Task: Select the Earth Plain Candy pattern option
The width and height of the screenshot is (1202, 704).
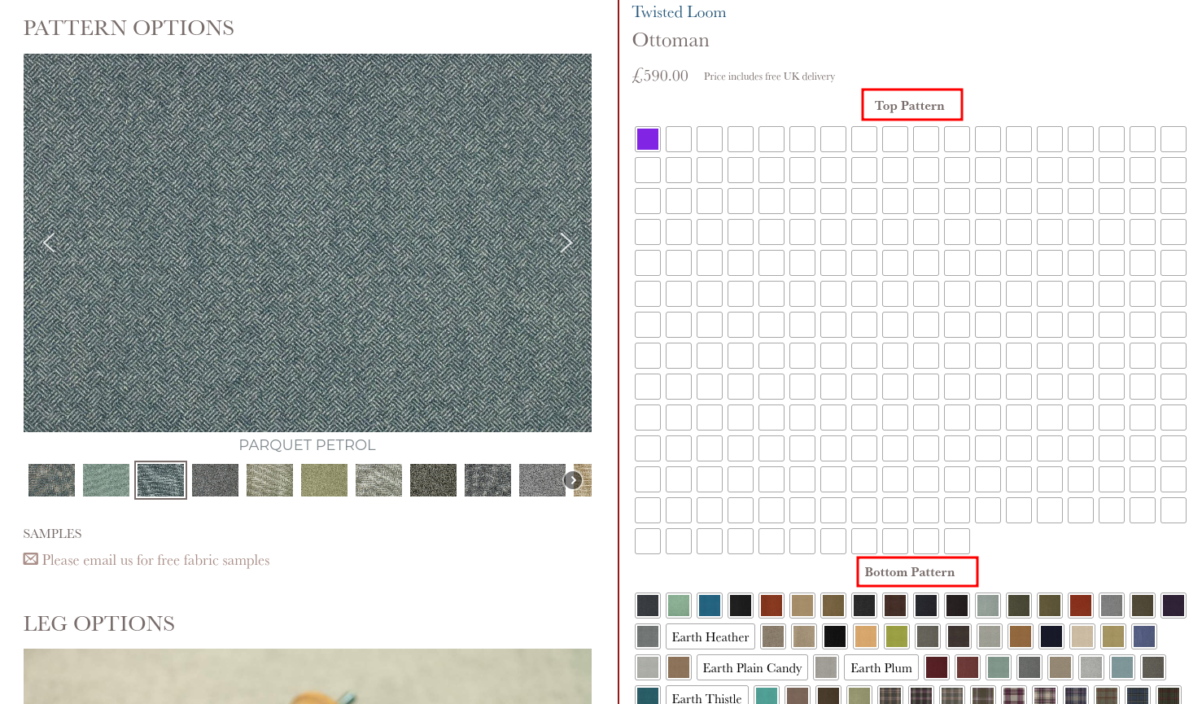Action: pos(753,667)
